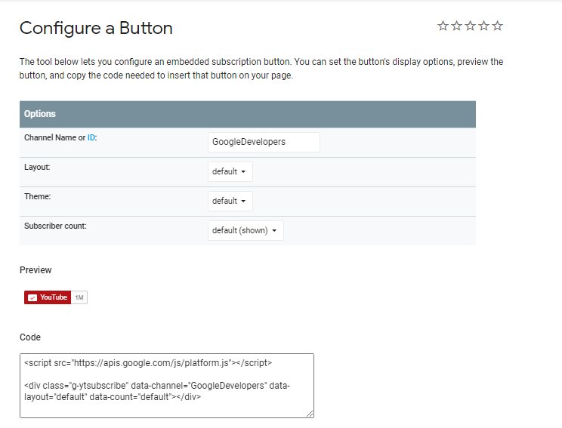
Task: Give a three-star rating
Action: click(470, 26)
